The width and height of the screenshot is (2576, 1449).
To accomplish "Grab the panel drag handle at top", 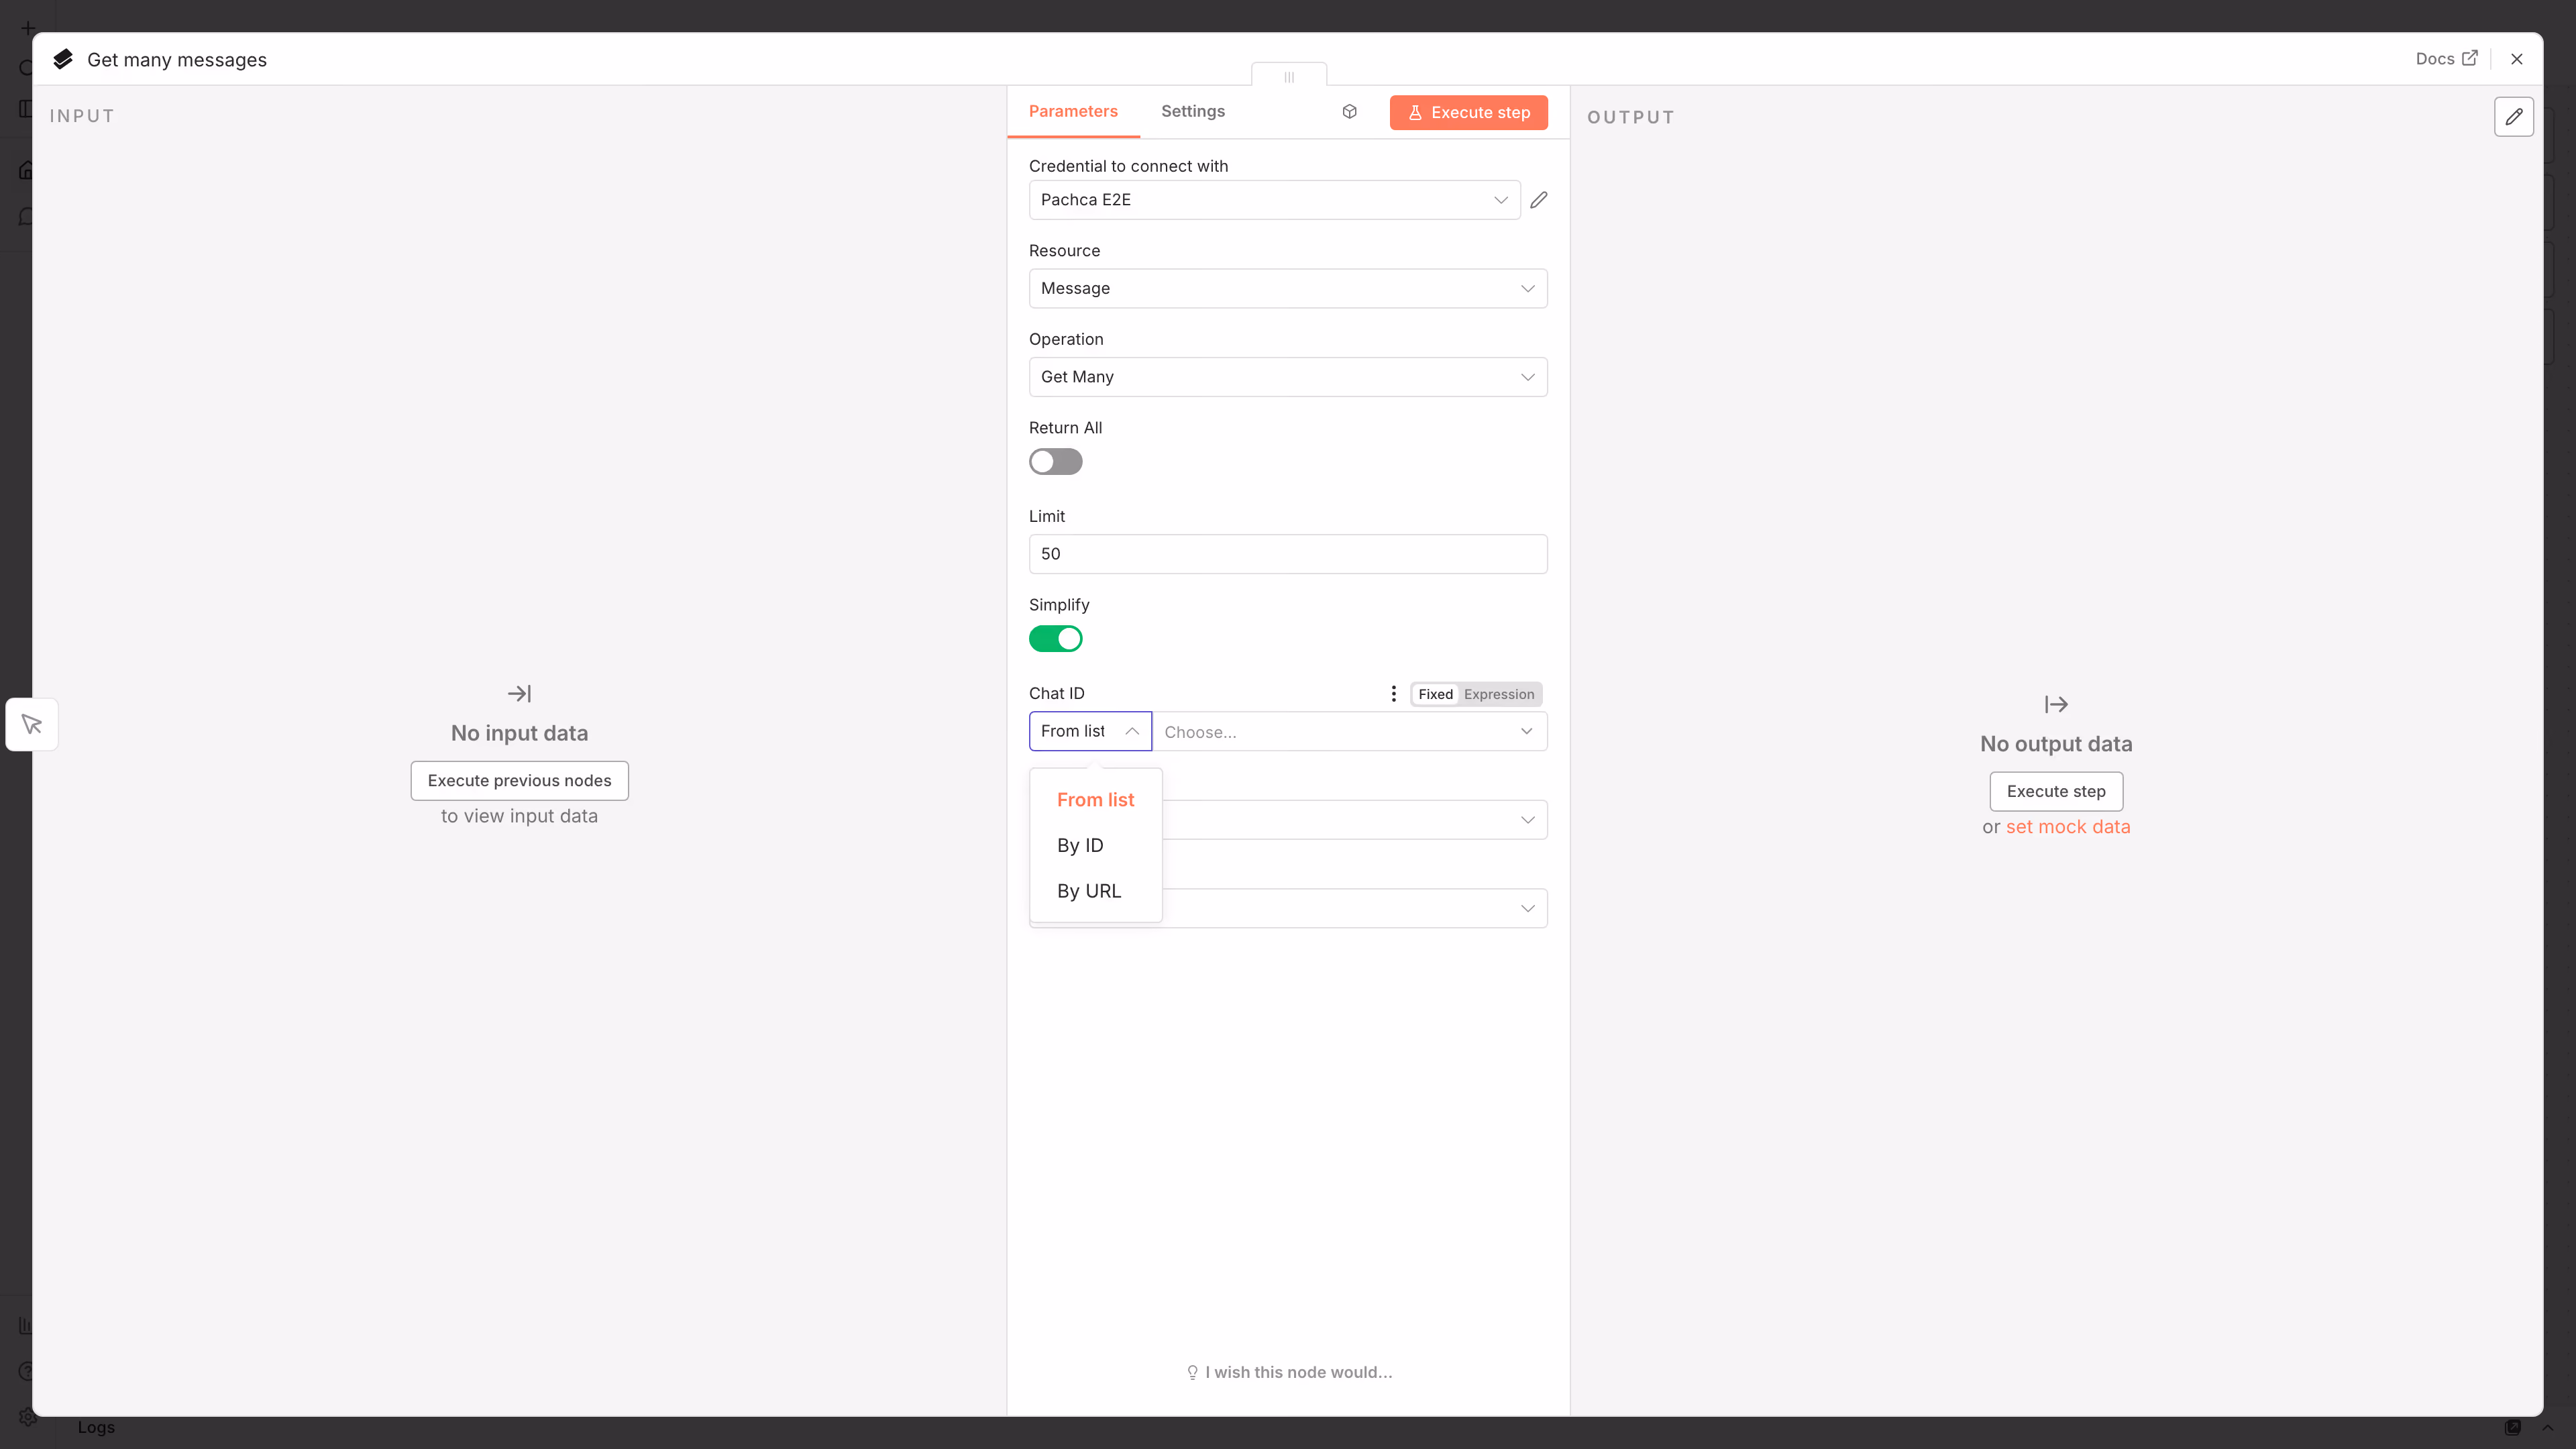I will click(1288, 76).
